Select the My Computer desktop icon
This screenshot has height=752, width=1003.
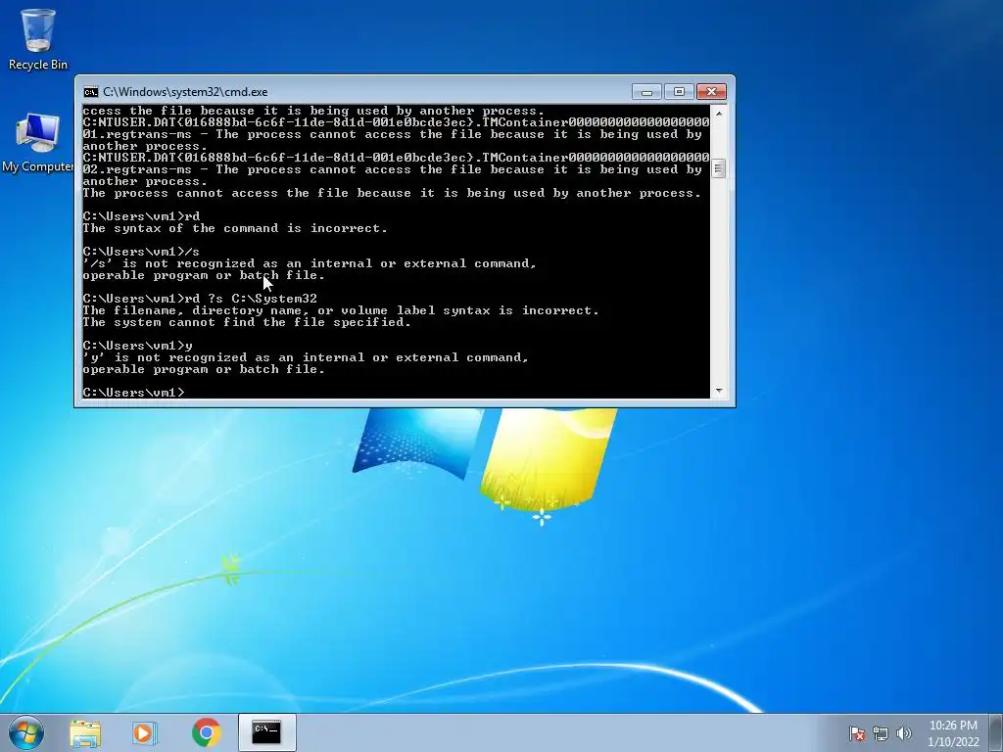pos(38,143)
